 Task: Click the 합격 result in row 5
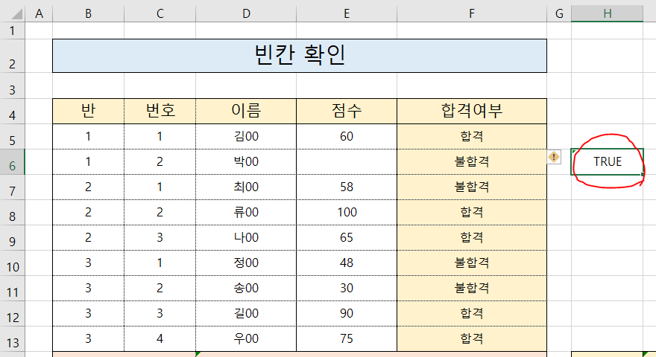pos(471,137)
